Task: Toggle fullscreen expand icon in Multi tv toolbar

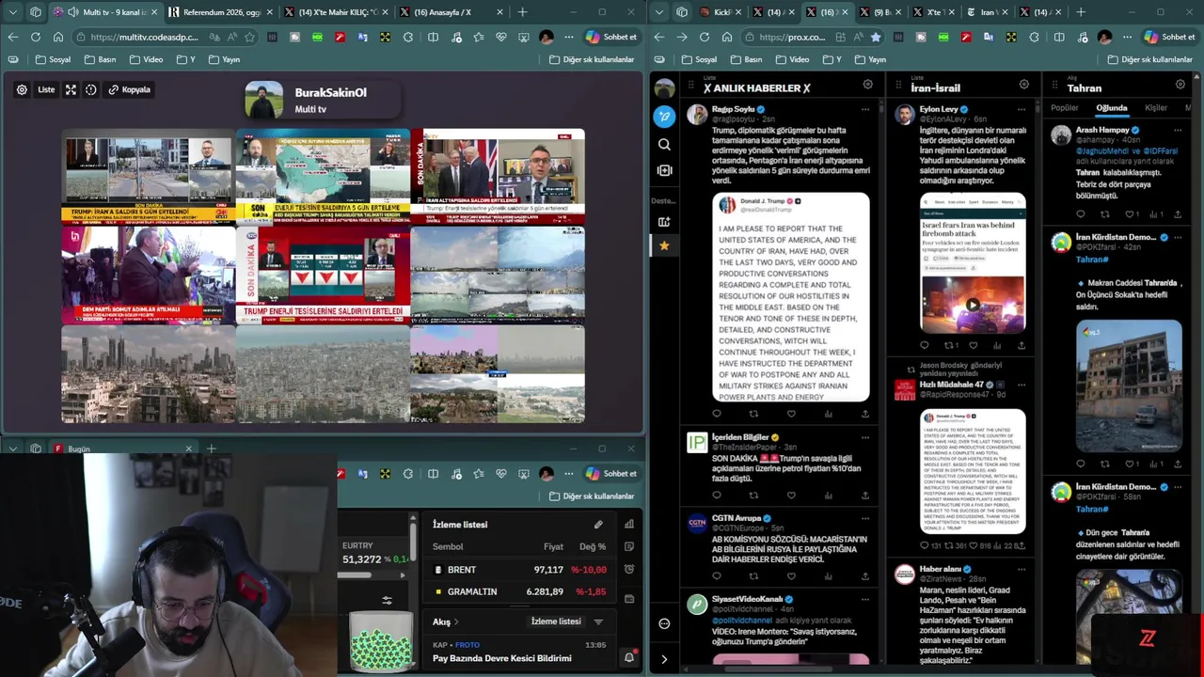Action: tap(71, 89)
